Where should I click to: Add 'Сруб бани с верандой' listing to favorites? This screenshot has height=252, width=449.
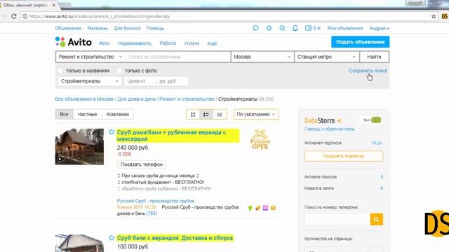(112, 237)
